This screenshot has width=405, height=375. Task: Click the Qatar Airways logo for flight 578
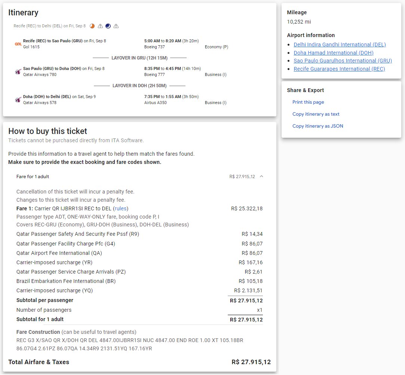pyautogui.click(x=18, y=100)
